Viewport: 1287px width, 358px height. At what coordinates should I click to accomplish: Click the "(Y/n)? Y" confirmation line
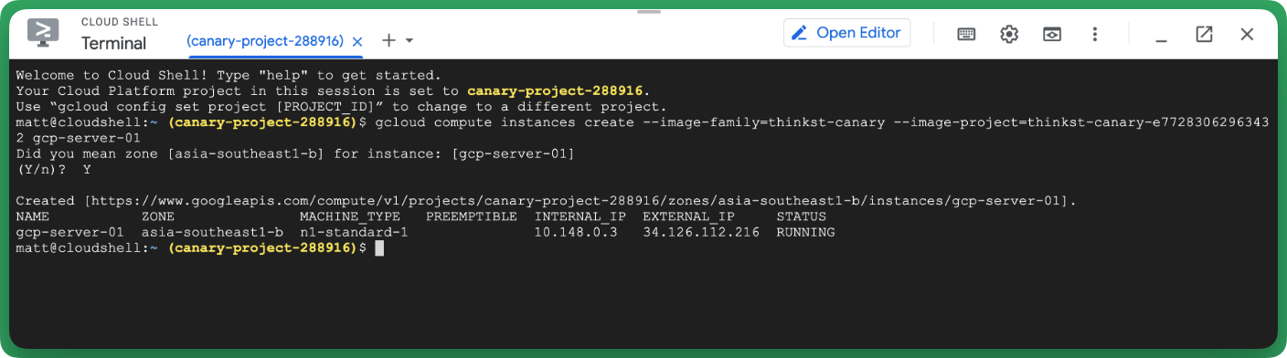[x=54, y=169]
